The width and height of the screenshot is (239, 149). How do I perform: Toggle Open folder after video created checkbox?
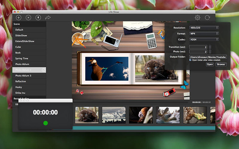click(190, 60)
